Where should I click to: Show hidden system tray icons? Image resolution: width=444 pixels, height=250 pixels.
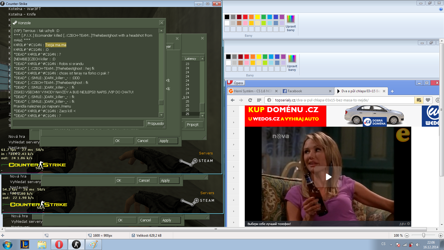(391, 245)
